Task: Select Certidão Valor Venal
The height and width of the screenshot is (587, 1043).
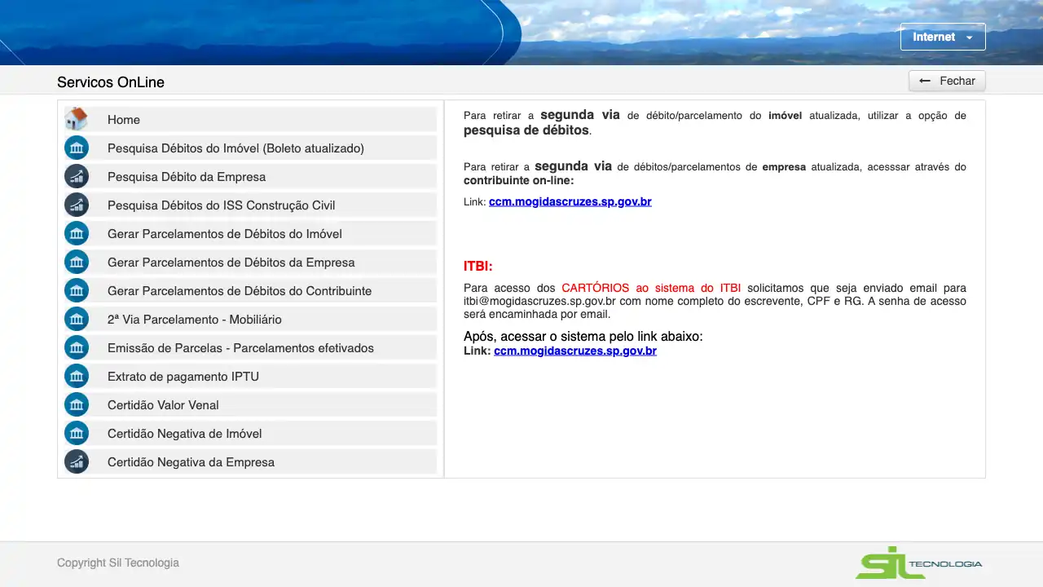Action: 250,404
